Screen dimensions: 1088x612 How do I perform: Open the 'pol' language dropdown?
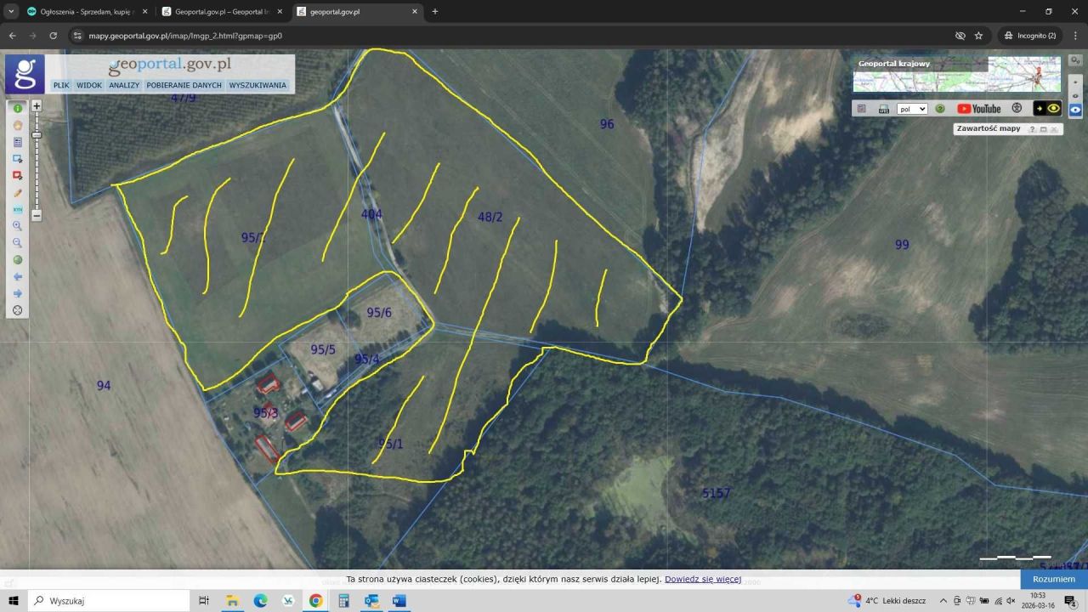coord(911,109)
